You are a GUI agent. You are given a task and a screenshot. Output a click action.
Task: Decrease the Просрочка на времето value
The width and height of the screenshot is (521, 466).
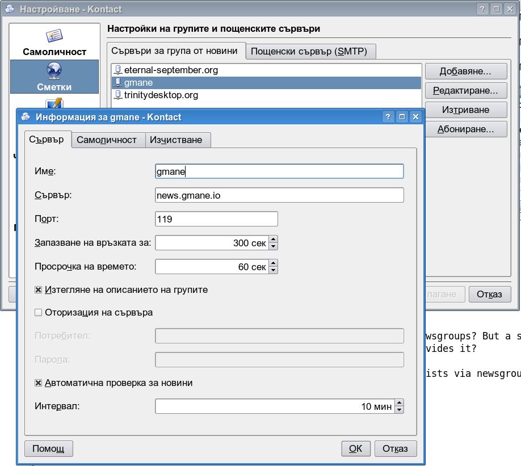[x=273, y=270]
